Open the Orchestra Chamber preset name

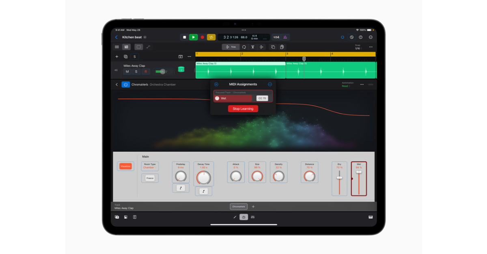tap(163, 85)
